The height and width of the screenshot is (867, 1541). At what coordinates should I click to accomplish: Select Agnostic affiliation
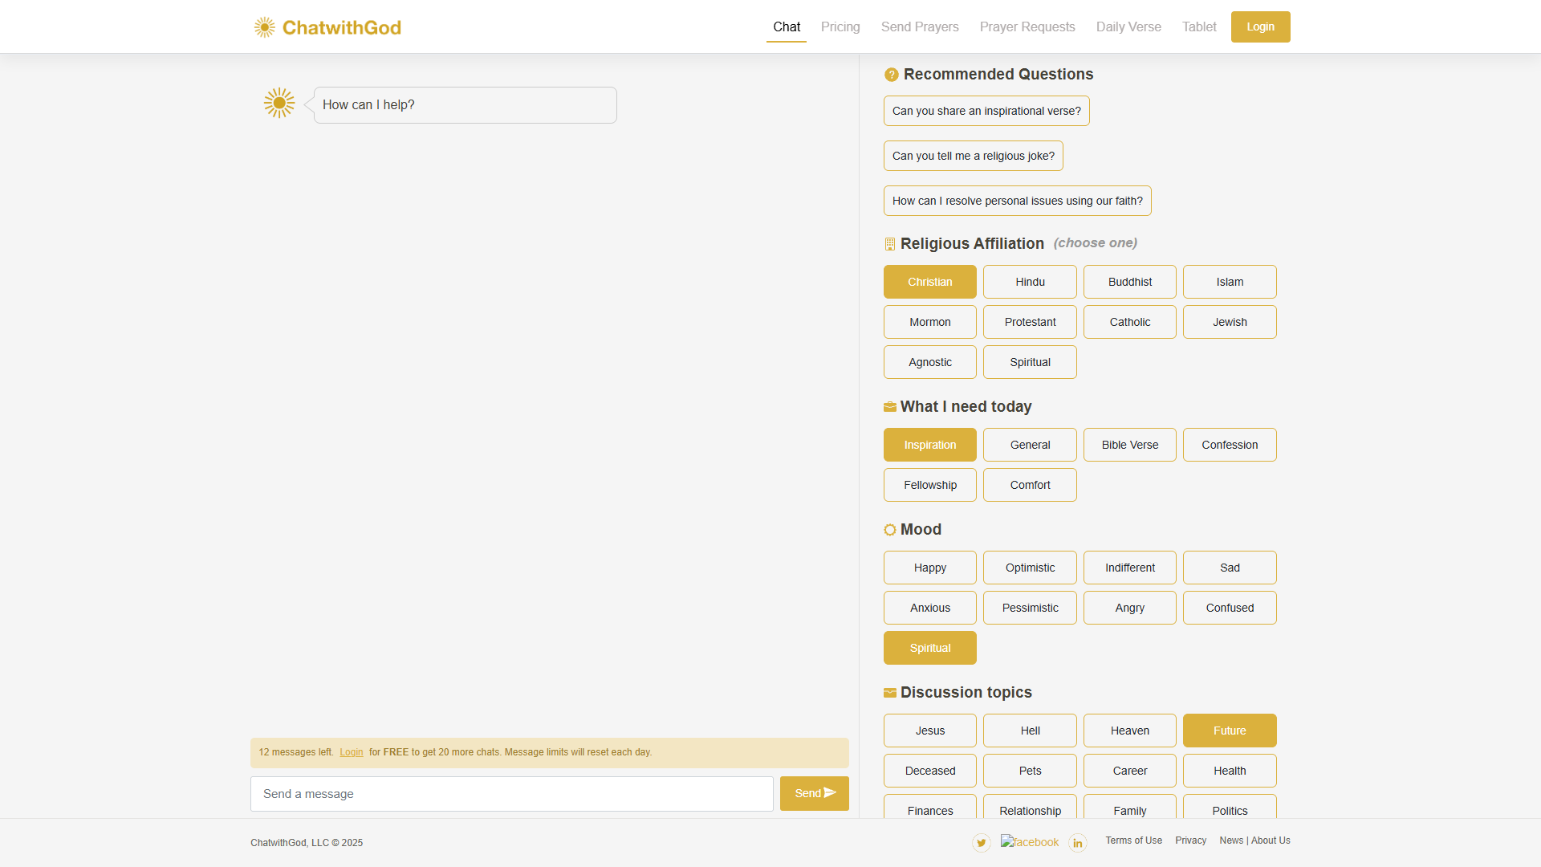(930, 362)
